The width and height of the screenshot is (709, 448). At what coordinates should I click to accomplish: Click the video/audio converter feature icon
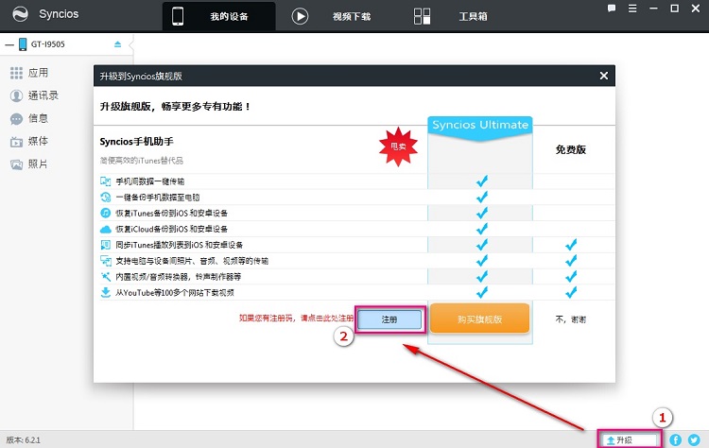coord(105,277)
